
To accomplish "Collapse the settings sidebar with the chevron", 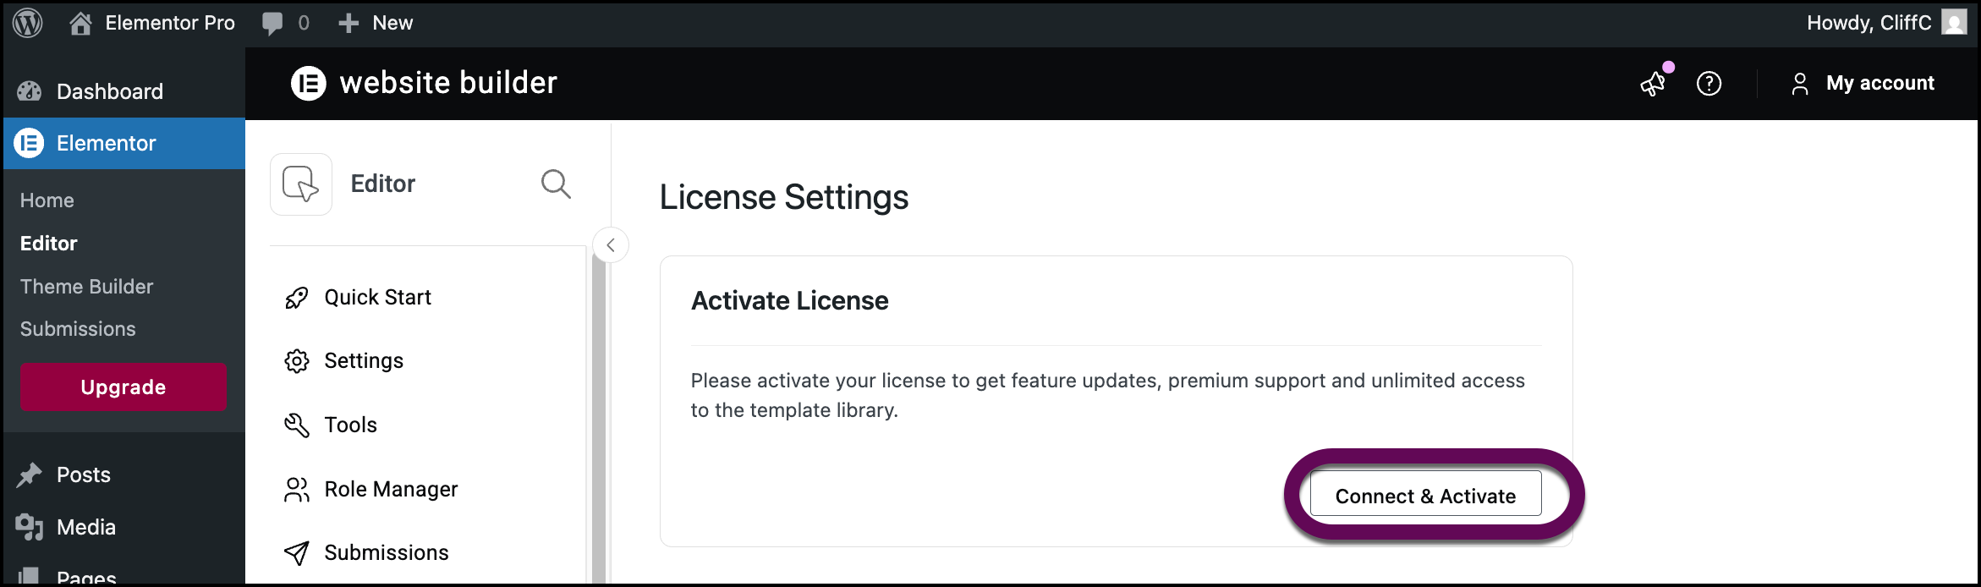I will pyautogui.click(x=611, y=244).
